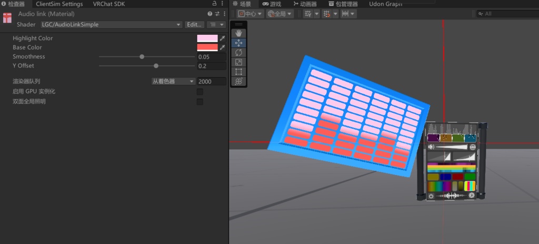539x244 pixels.
Task: Click the orange band swatch on AudioLink controller
Action: pyautogui.click(x=446, y=138)
